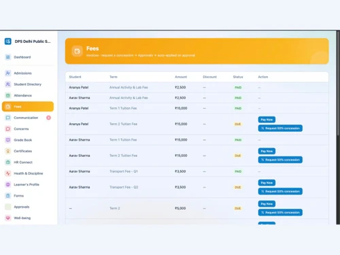
Task: Open Communication in the sidebar
Action: [28, 118]
